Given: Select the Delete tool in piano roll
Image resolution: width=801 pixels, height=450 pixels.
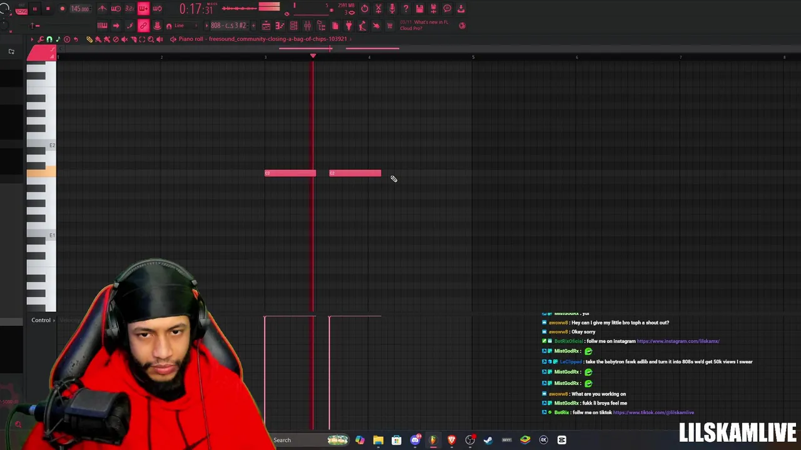Looking at the screenshot, I should click(x=115, y=39).
